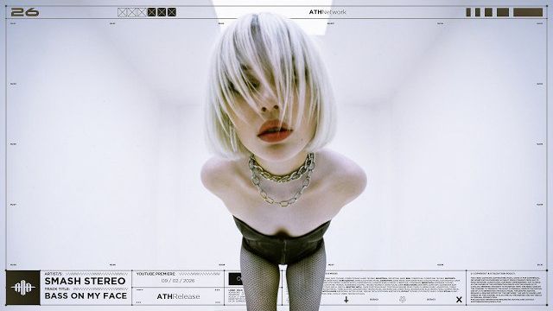This screenshot has height=311, width=553.
Task: Click the copyright notice heading
Action: pyautogui.click(x=493, y=274)
